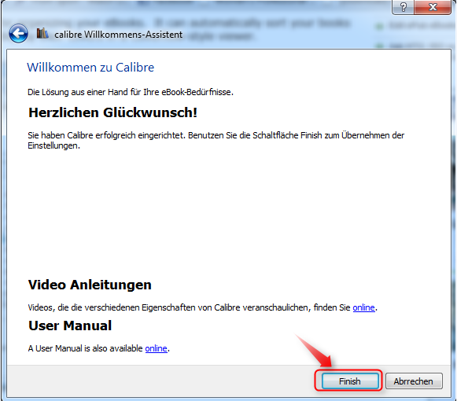Close the Willkommens-Assistent window
The height and width of the screenshot is (401, 457).
point(433,7)
